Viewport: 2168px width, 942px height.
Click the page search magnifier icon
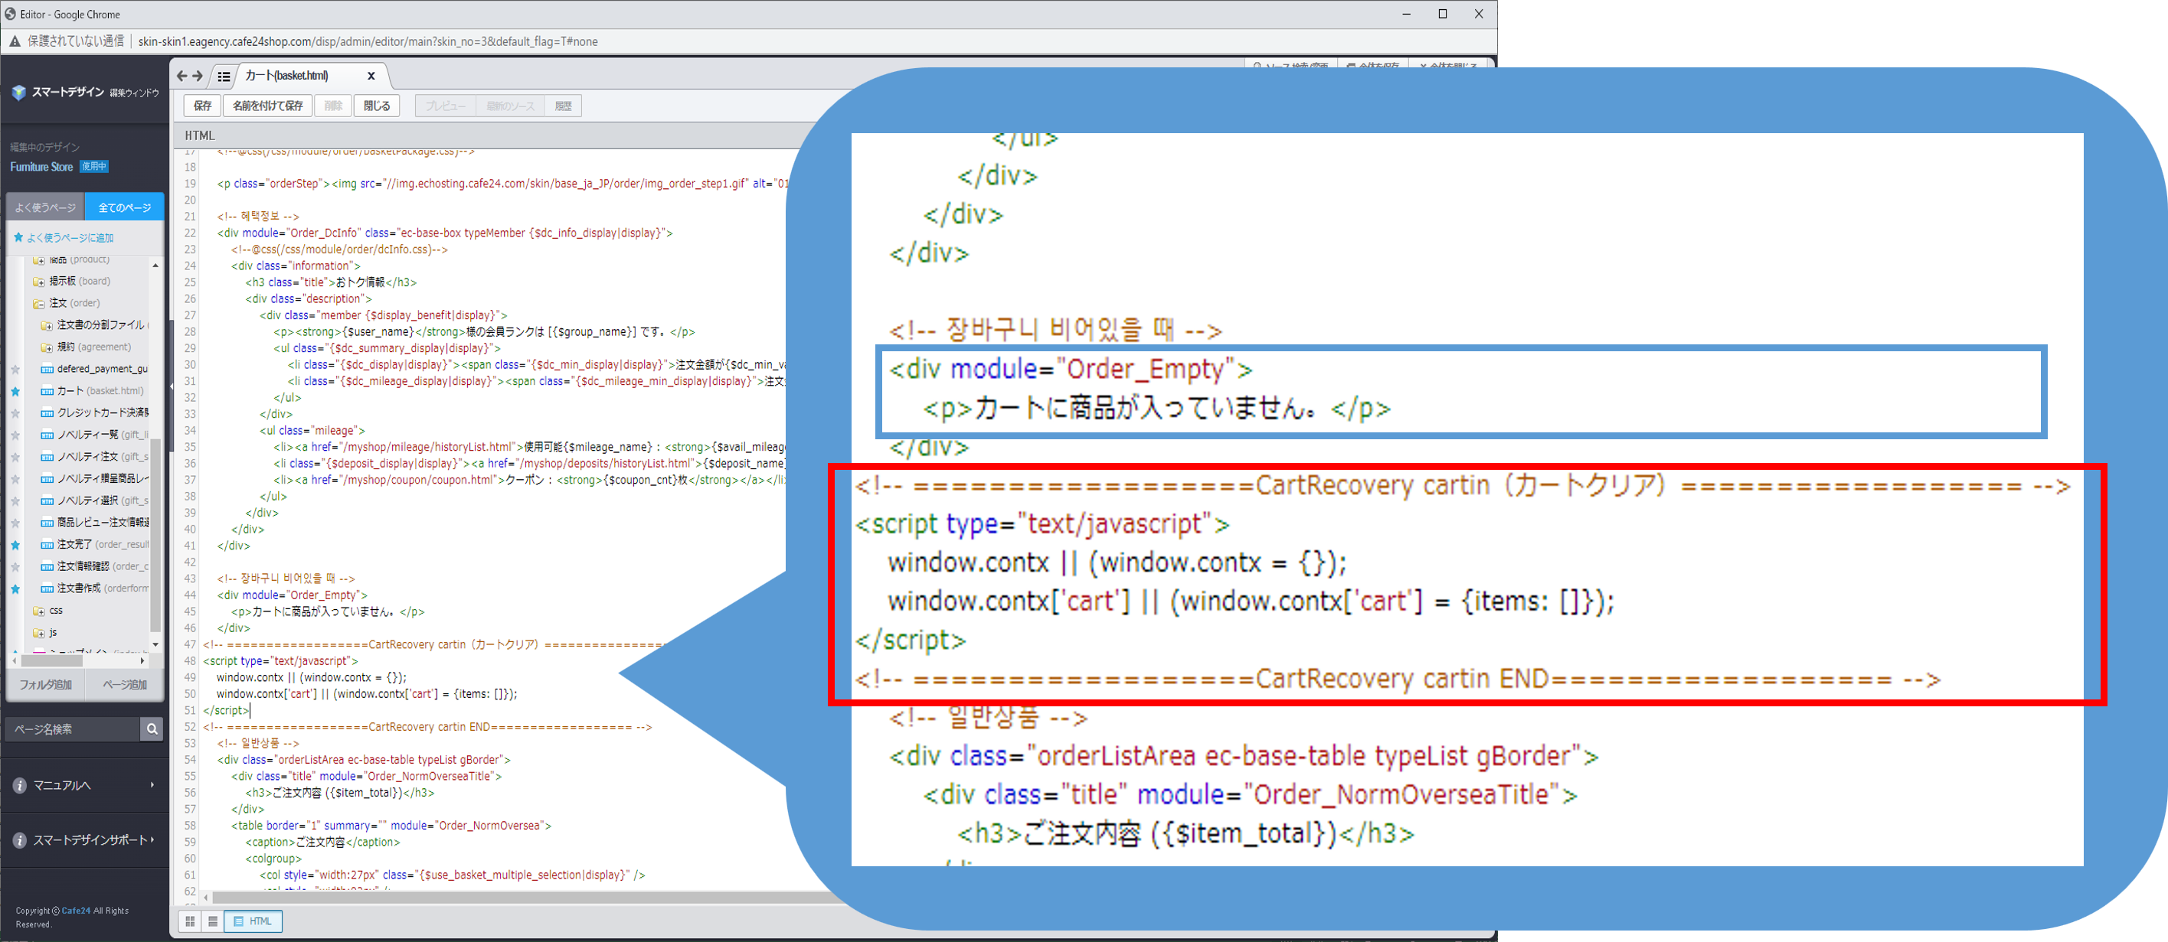pos(152,729)
